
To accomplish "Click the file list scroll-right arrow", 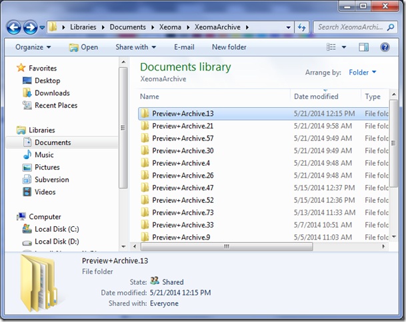I will click(384, 247).
